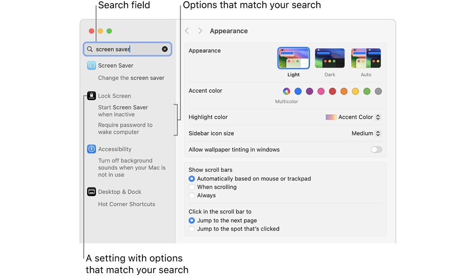Pick the purple accent color swatch
476x278 pixels.
pyautogui.click(x=309, y=91)
